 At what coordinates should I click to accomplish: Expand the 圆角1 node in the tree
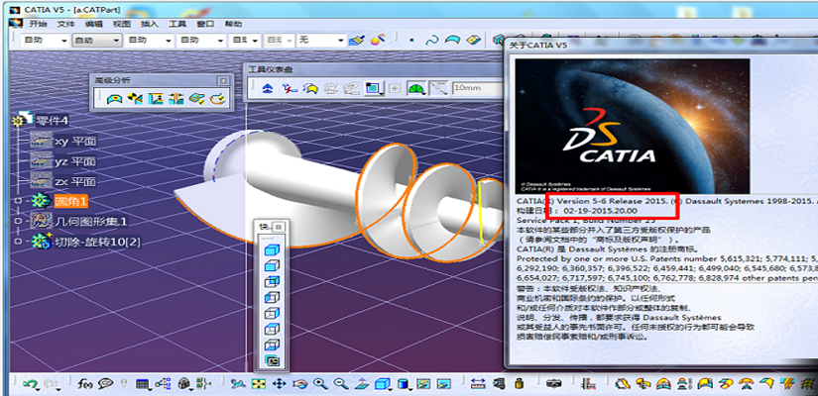(x=18, y=201)
